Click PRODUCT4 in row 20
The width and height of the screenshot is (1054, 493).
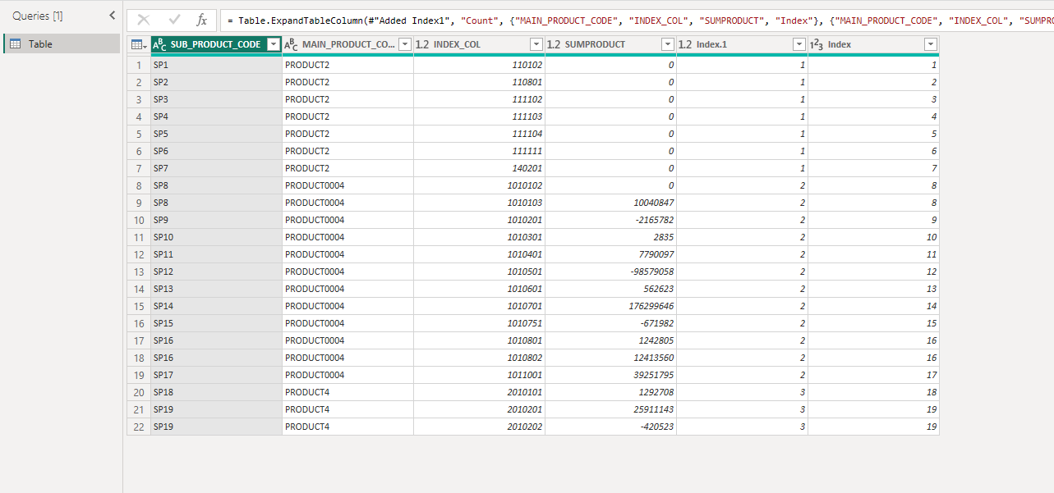[347, 392]
